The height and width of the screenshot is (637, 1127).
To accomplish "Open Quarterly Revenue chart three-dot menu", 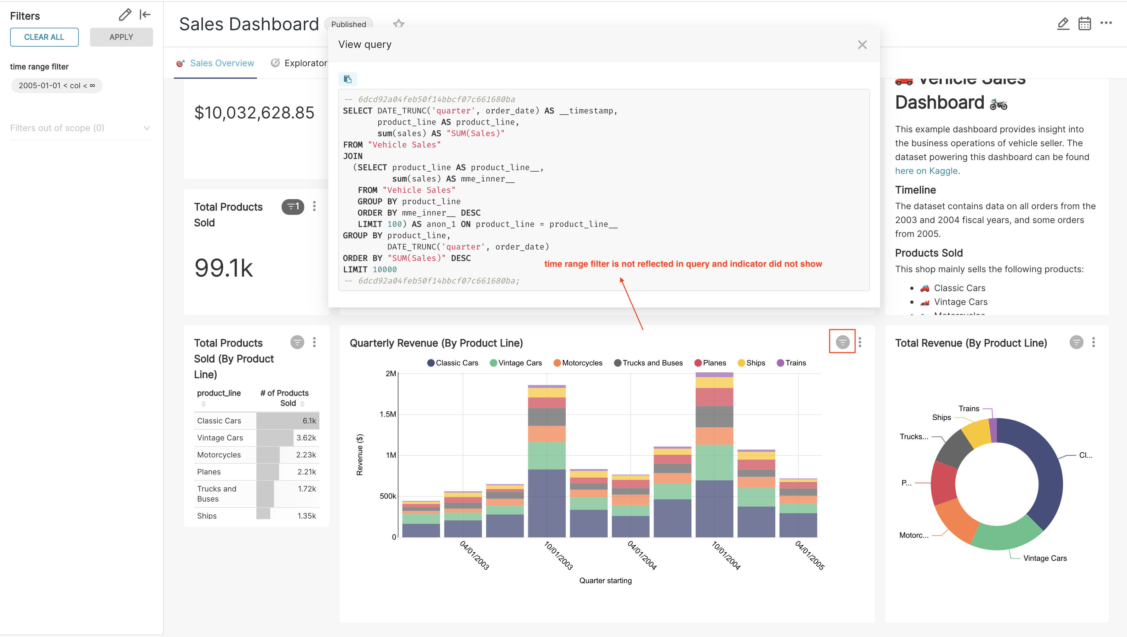I will pos(860,342).
